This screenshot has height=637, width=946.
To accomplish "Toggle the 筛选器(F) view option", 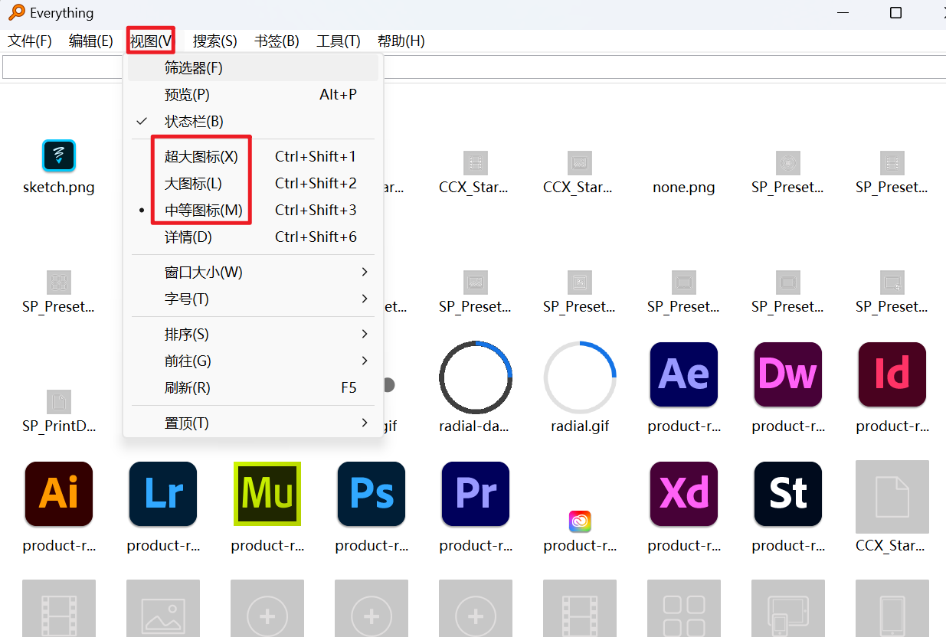I will [253, 67].
